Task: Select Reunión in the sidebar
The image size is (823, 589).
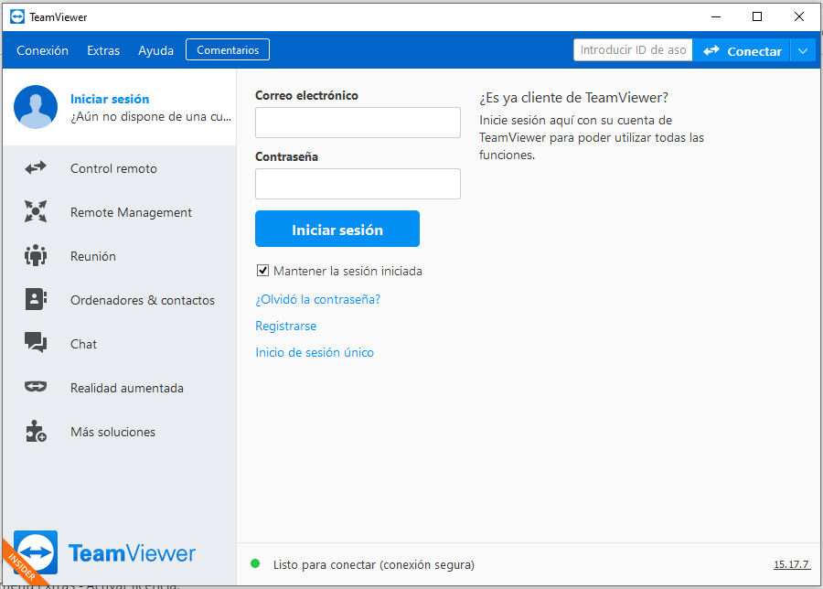Action: coord(120,256)
